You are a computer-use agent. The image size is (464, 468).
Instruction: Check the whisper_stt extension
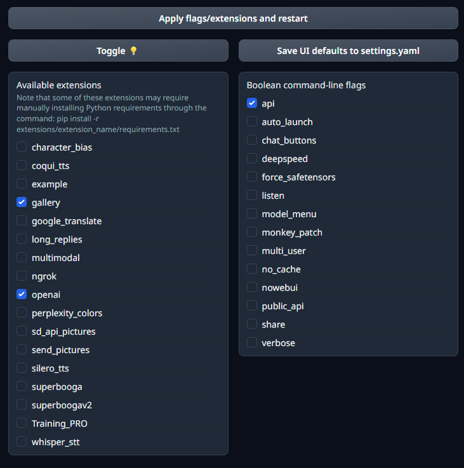22,441
